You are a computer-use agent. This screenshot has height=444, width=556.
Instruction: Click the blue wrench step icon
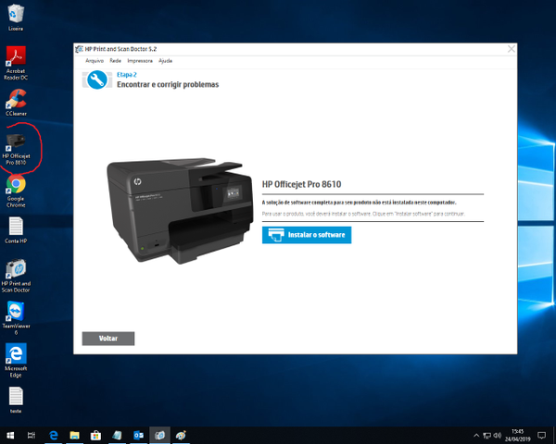96,80
